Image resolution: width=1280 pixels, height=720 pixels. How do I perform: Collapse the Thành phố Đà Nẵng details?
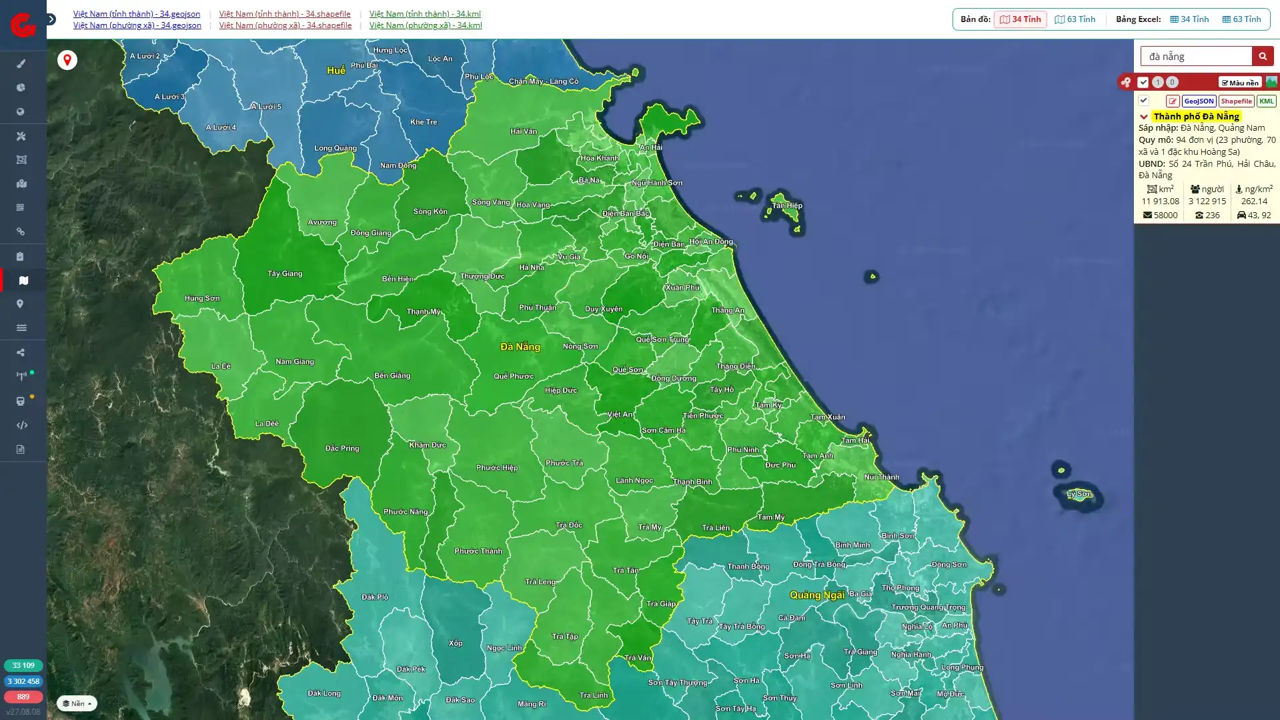pos(1143,117)
